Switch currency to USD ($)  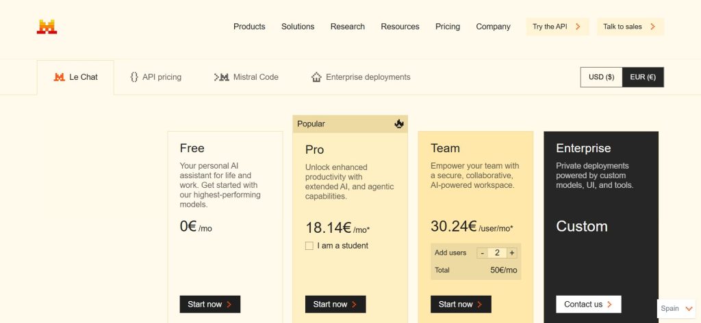coord(601,77)
